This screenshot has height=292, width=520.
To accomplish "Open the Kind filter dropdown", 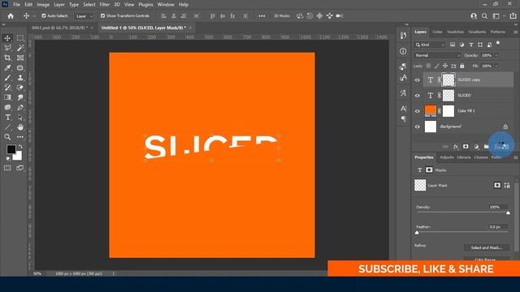I will pyautogui.click(x=430, y=45).
